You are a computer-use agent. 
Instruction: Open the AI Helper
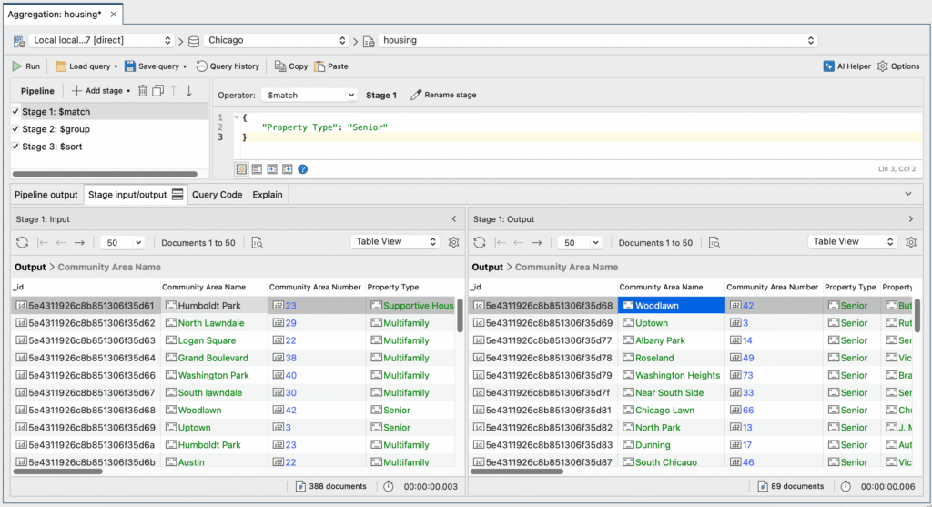click(x=847, y=66)
